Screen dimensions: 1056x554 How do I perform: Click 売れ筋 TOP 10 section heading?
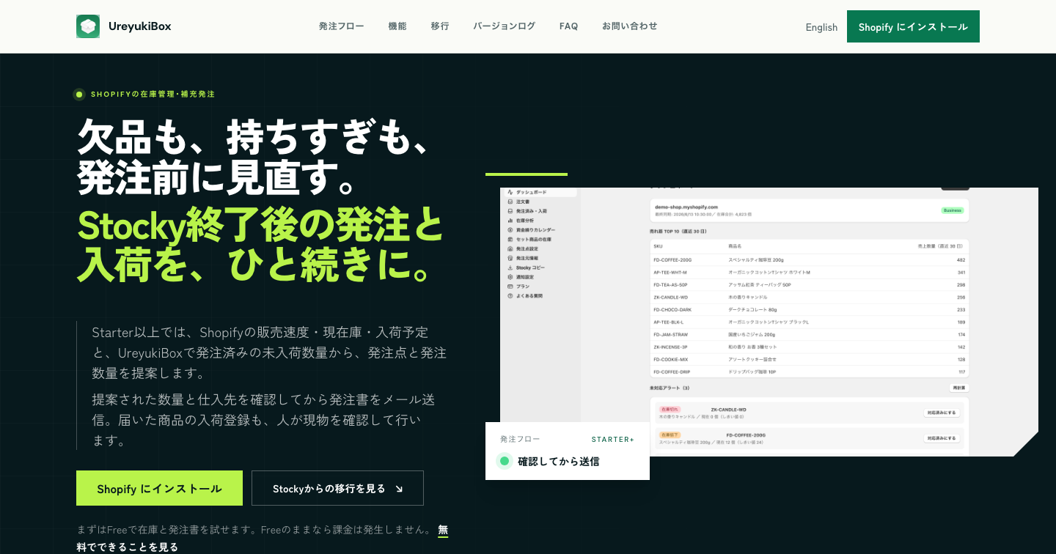[678, 231]
